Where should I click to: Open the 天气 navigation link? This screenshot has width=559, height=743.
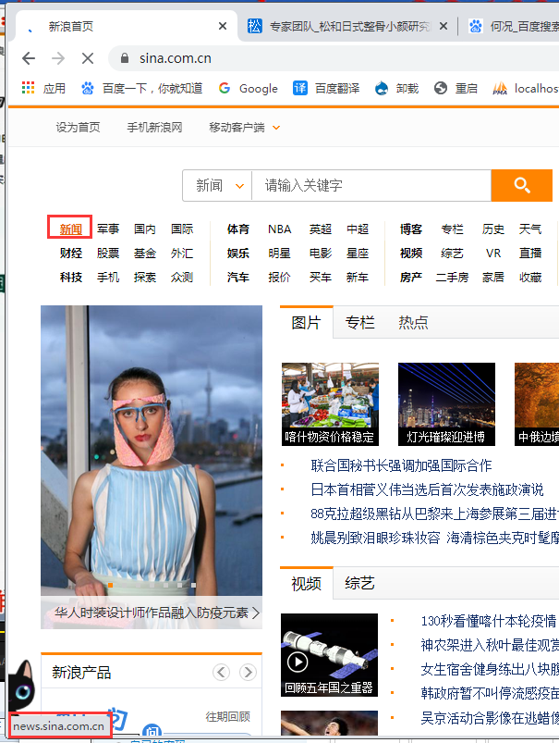point(530,229)
